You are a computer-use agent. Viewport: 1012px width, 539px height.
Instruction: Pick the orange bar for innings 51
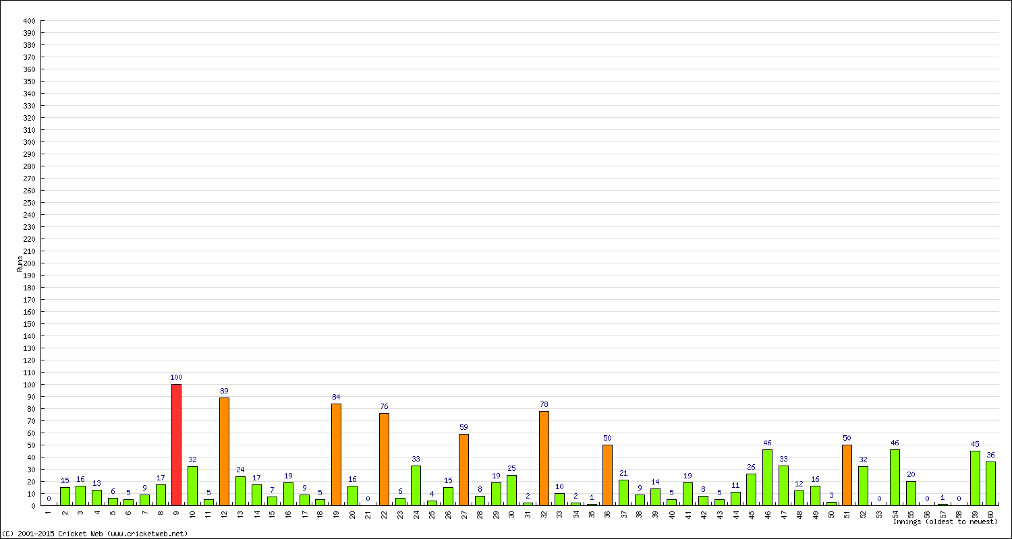pyautogui.click(x=847, y=475)
